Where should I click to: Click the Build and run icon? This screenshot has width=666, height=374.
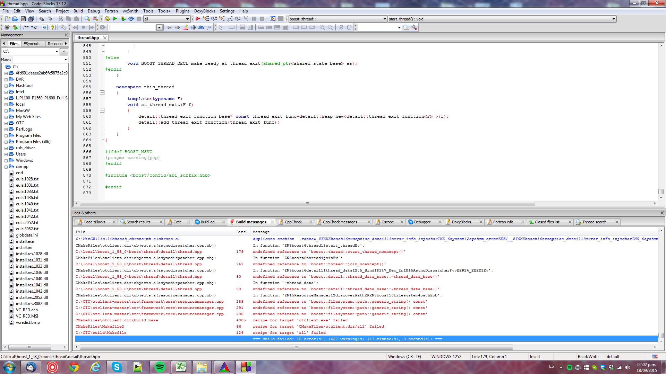click(x=123, y=19)
